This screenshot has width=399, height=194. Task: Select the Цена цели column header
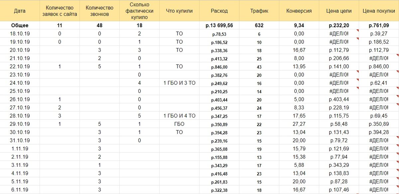(x=338, y=10)
